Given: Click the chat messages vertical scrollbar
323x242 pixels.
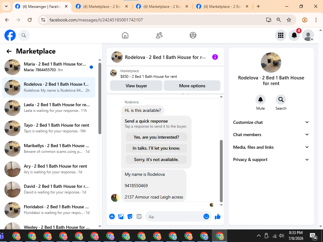Looking at the screenshot, I should click(221, 171).
